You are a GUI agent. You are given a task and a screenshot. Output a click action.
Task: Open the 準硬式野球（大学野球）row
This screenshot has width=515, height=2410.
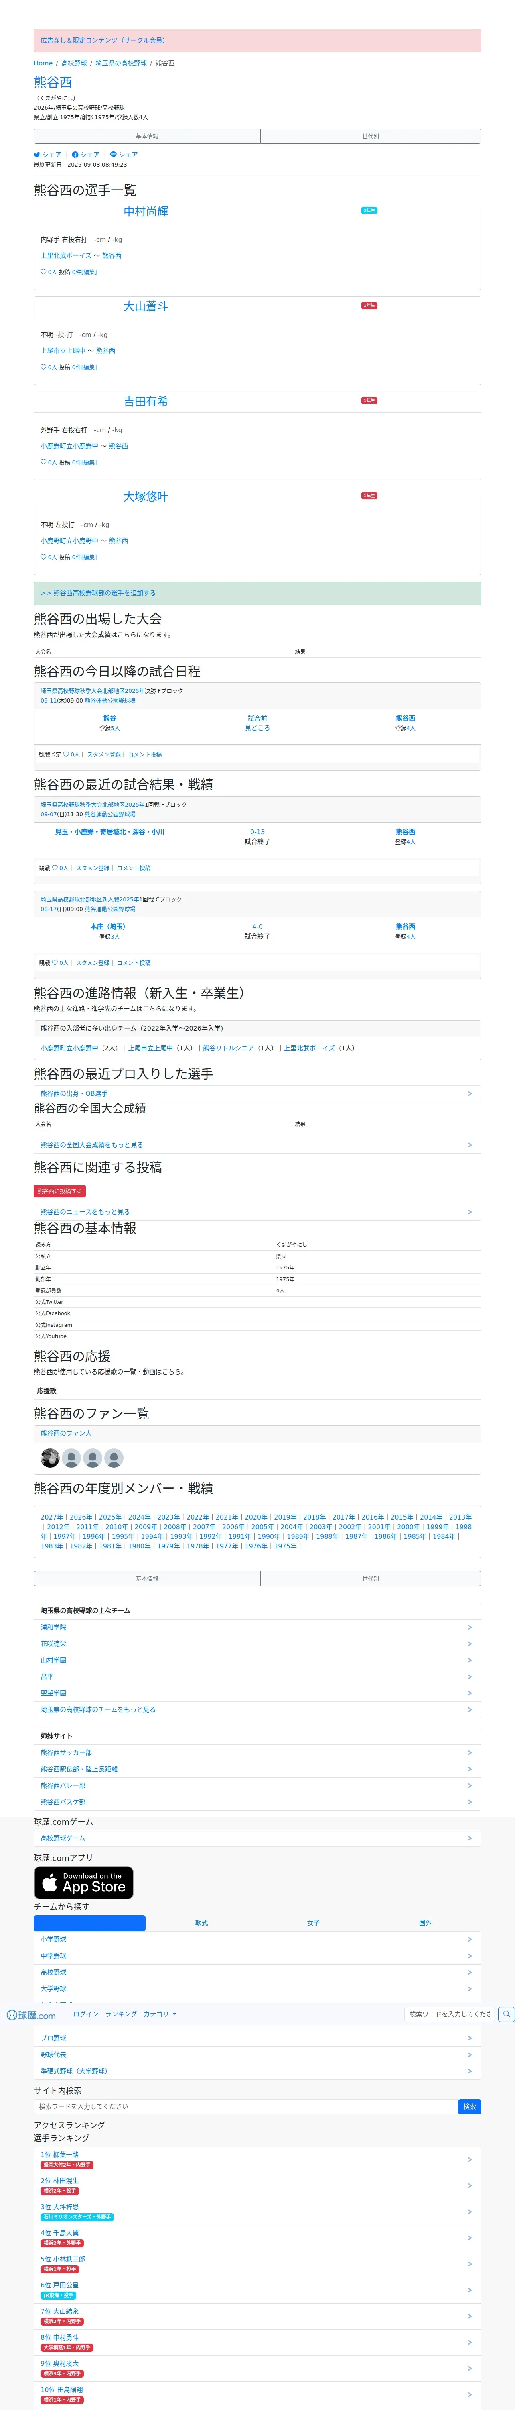tap(257, 2071)
